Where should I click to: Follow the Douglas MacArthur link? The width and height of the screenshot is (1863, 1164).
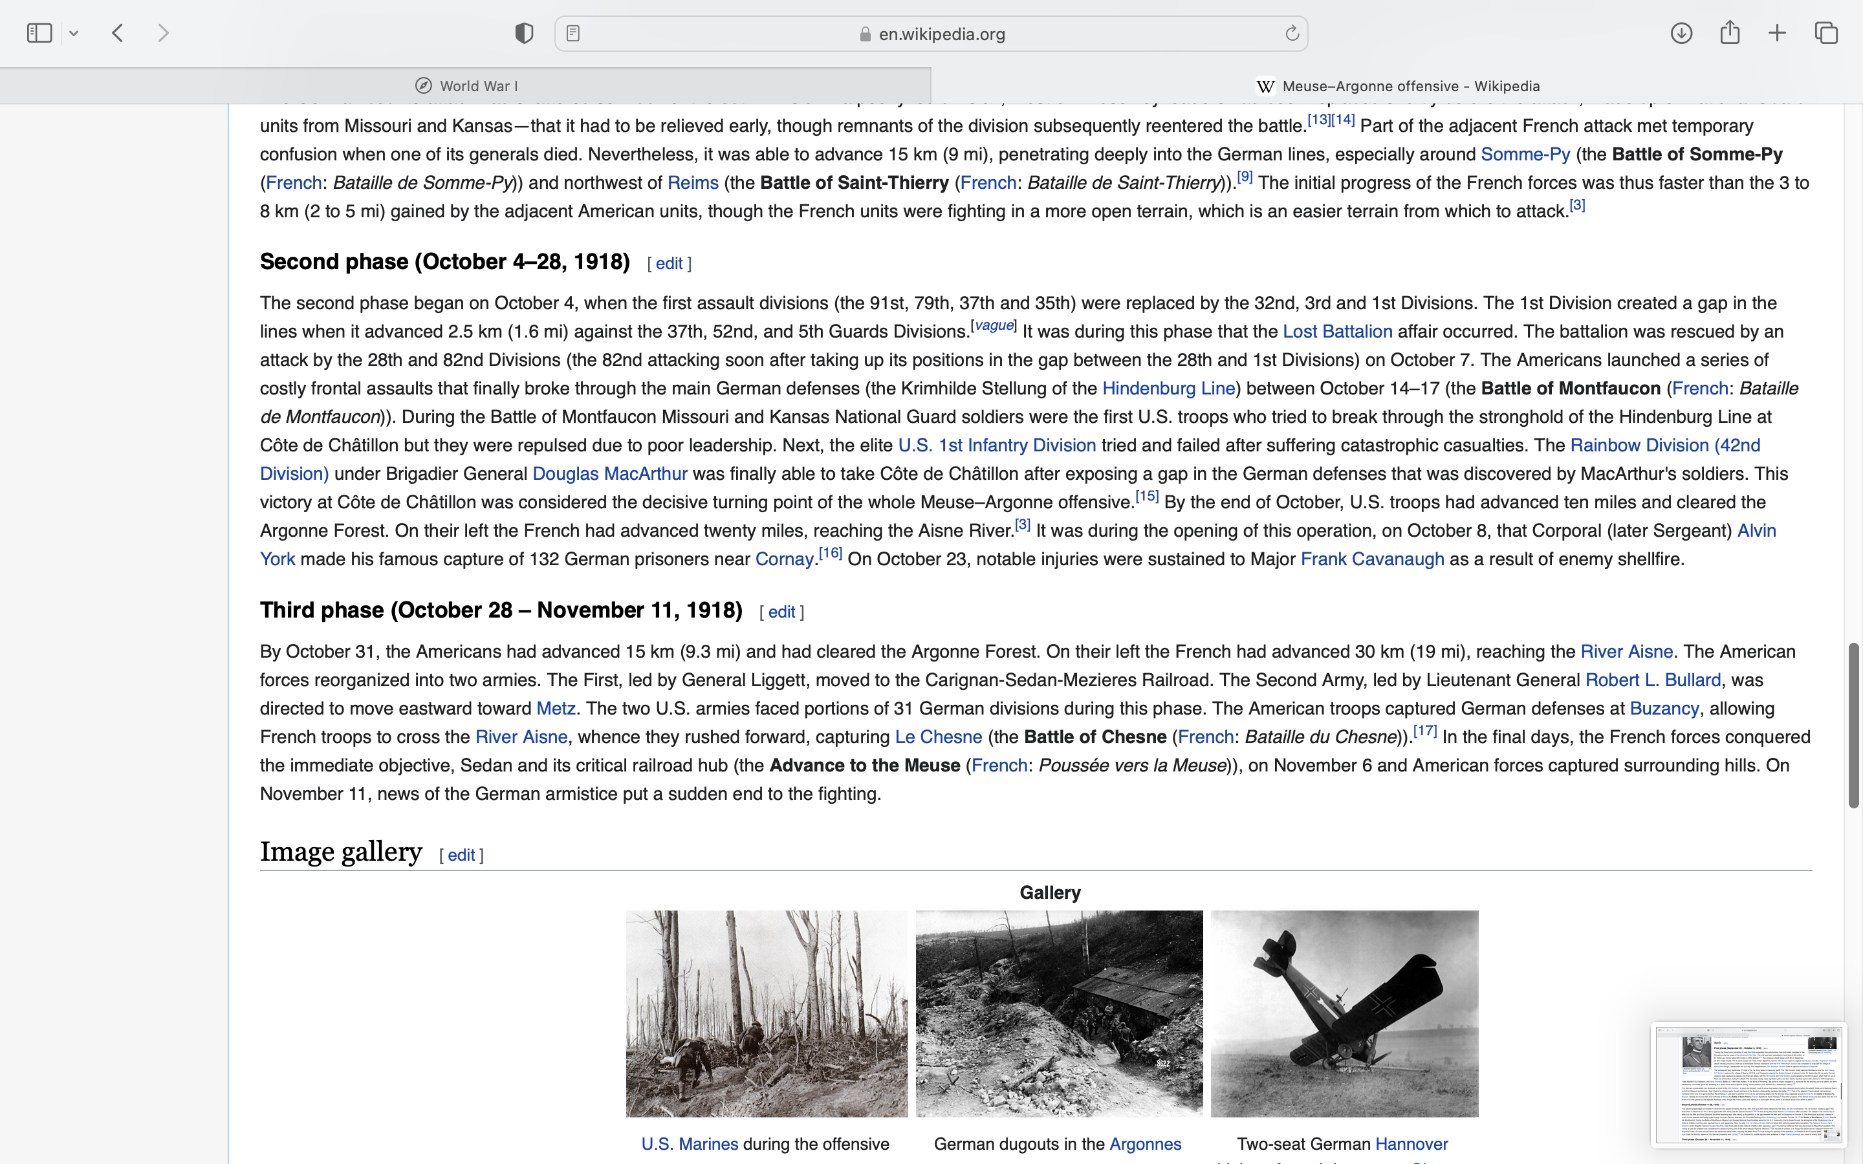click(609, 474)
